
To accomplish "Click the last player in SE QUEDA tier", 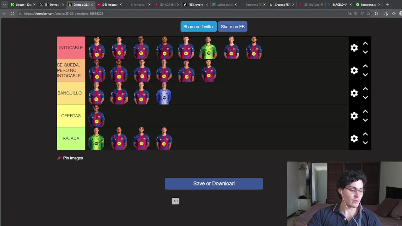I will (209, 70).
